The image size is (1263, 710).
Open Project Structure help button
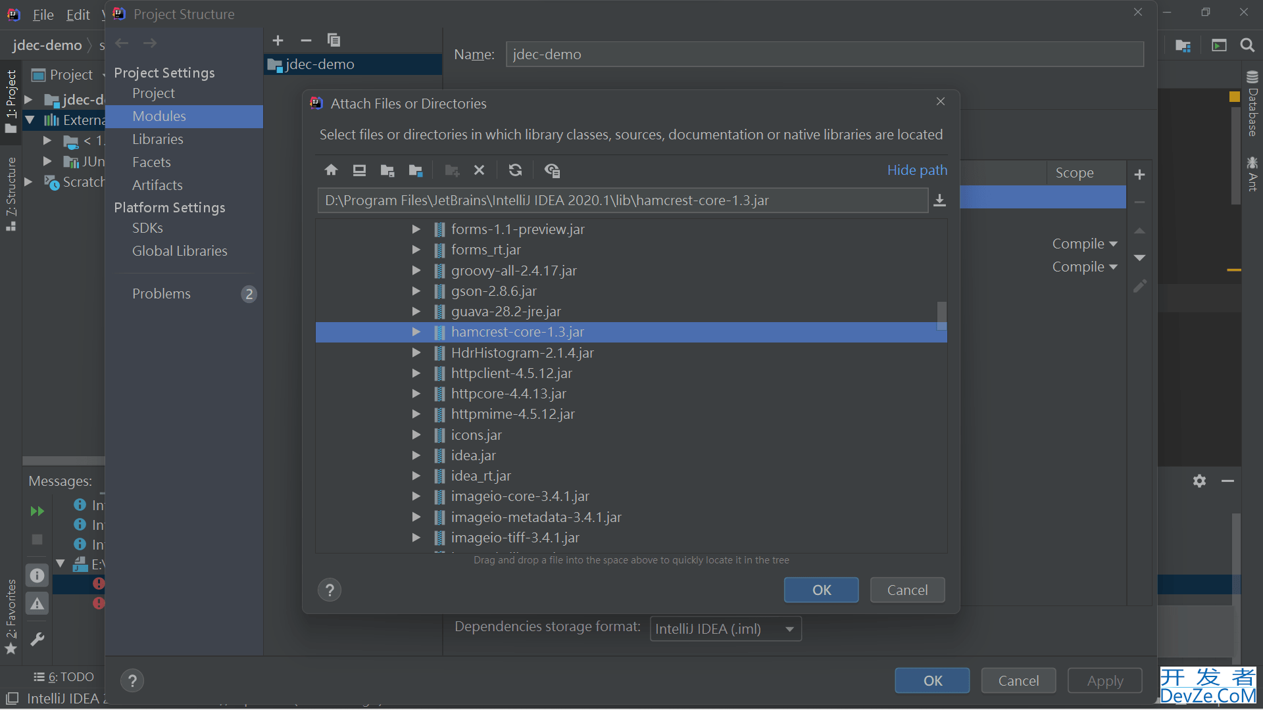(x=132, y=680)
